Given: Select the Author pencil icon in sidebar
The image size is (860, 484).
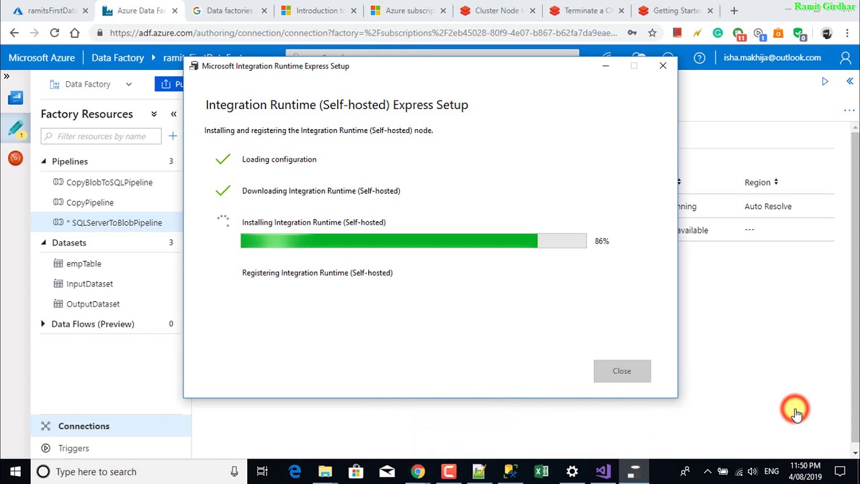Looking at the screenshot, I should [x=15, y=128].
